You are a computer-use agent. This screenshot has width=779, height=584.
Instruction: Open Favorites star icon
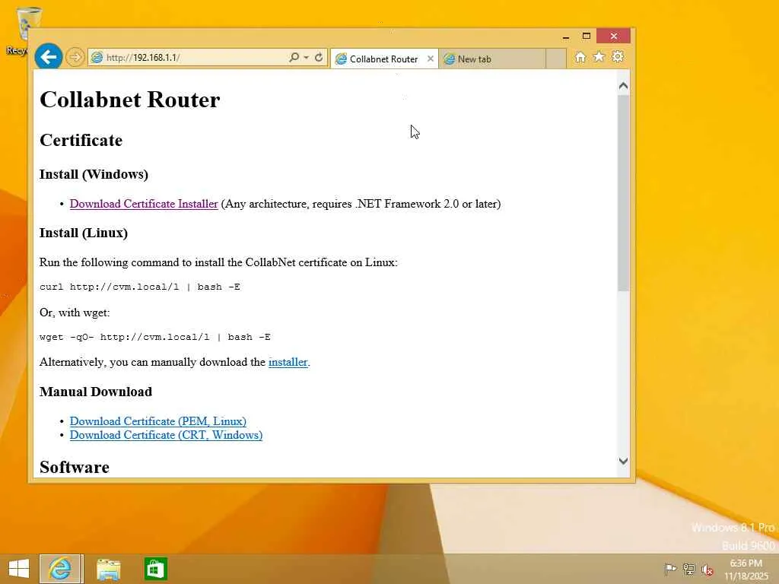pos(599,56)
